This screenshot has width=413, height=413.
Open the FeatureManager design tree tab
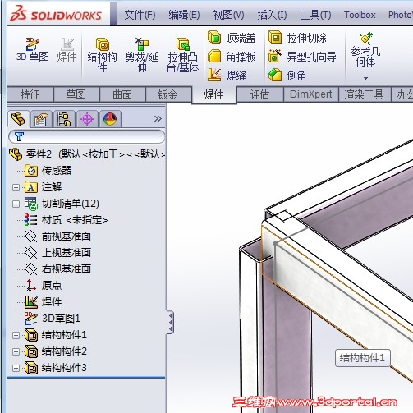click(18, 119)
